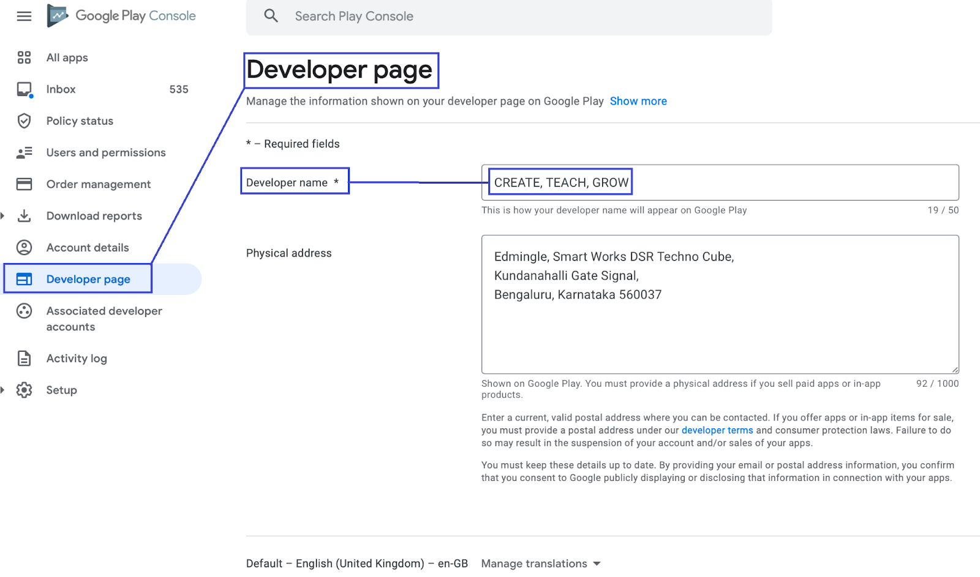Click the 19 / 50 character counter

tap(943, 210)
